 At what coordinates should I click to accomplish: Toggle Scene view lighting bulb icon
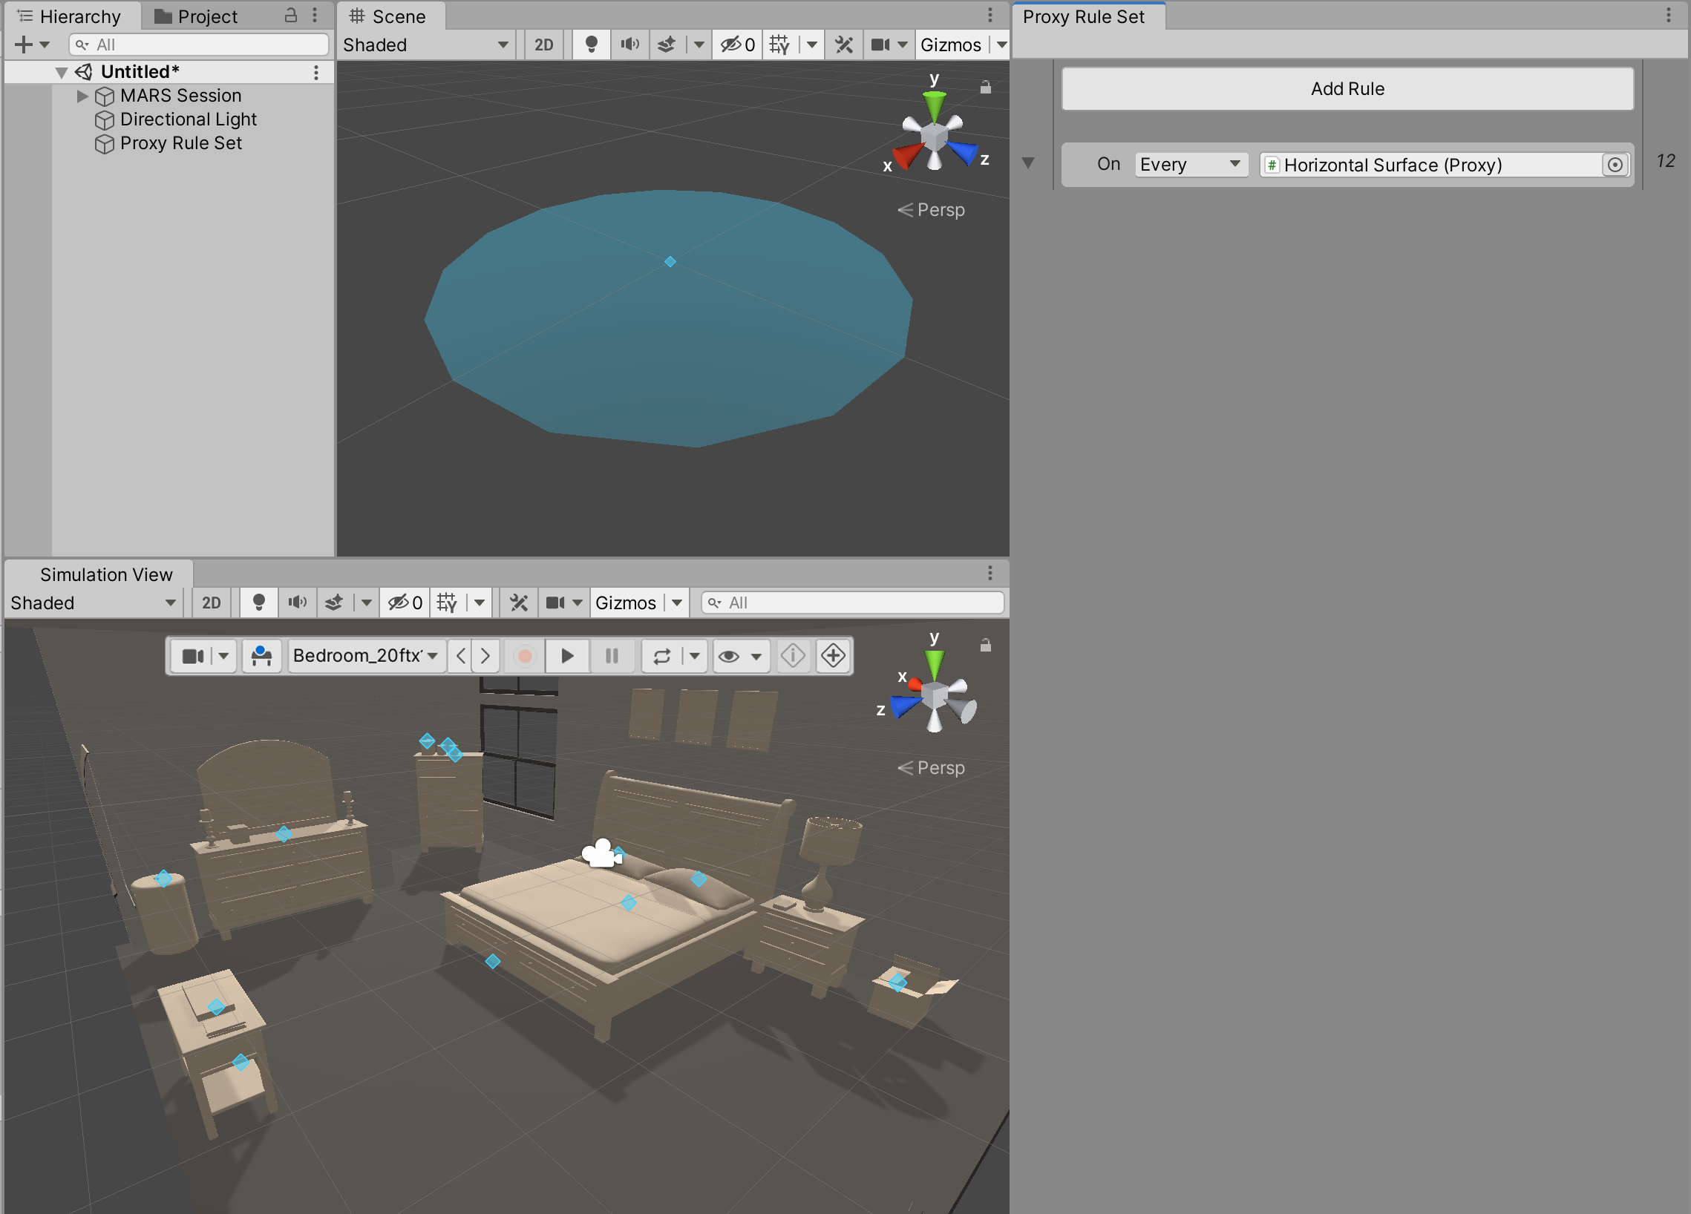(591, 45)
